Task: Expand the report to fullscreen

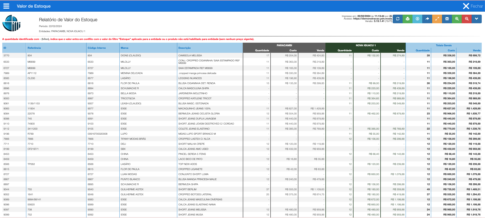Action: point(437,19)
